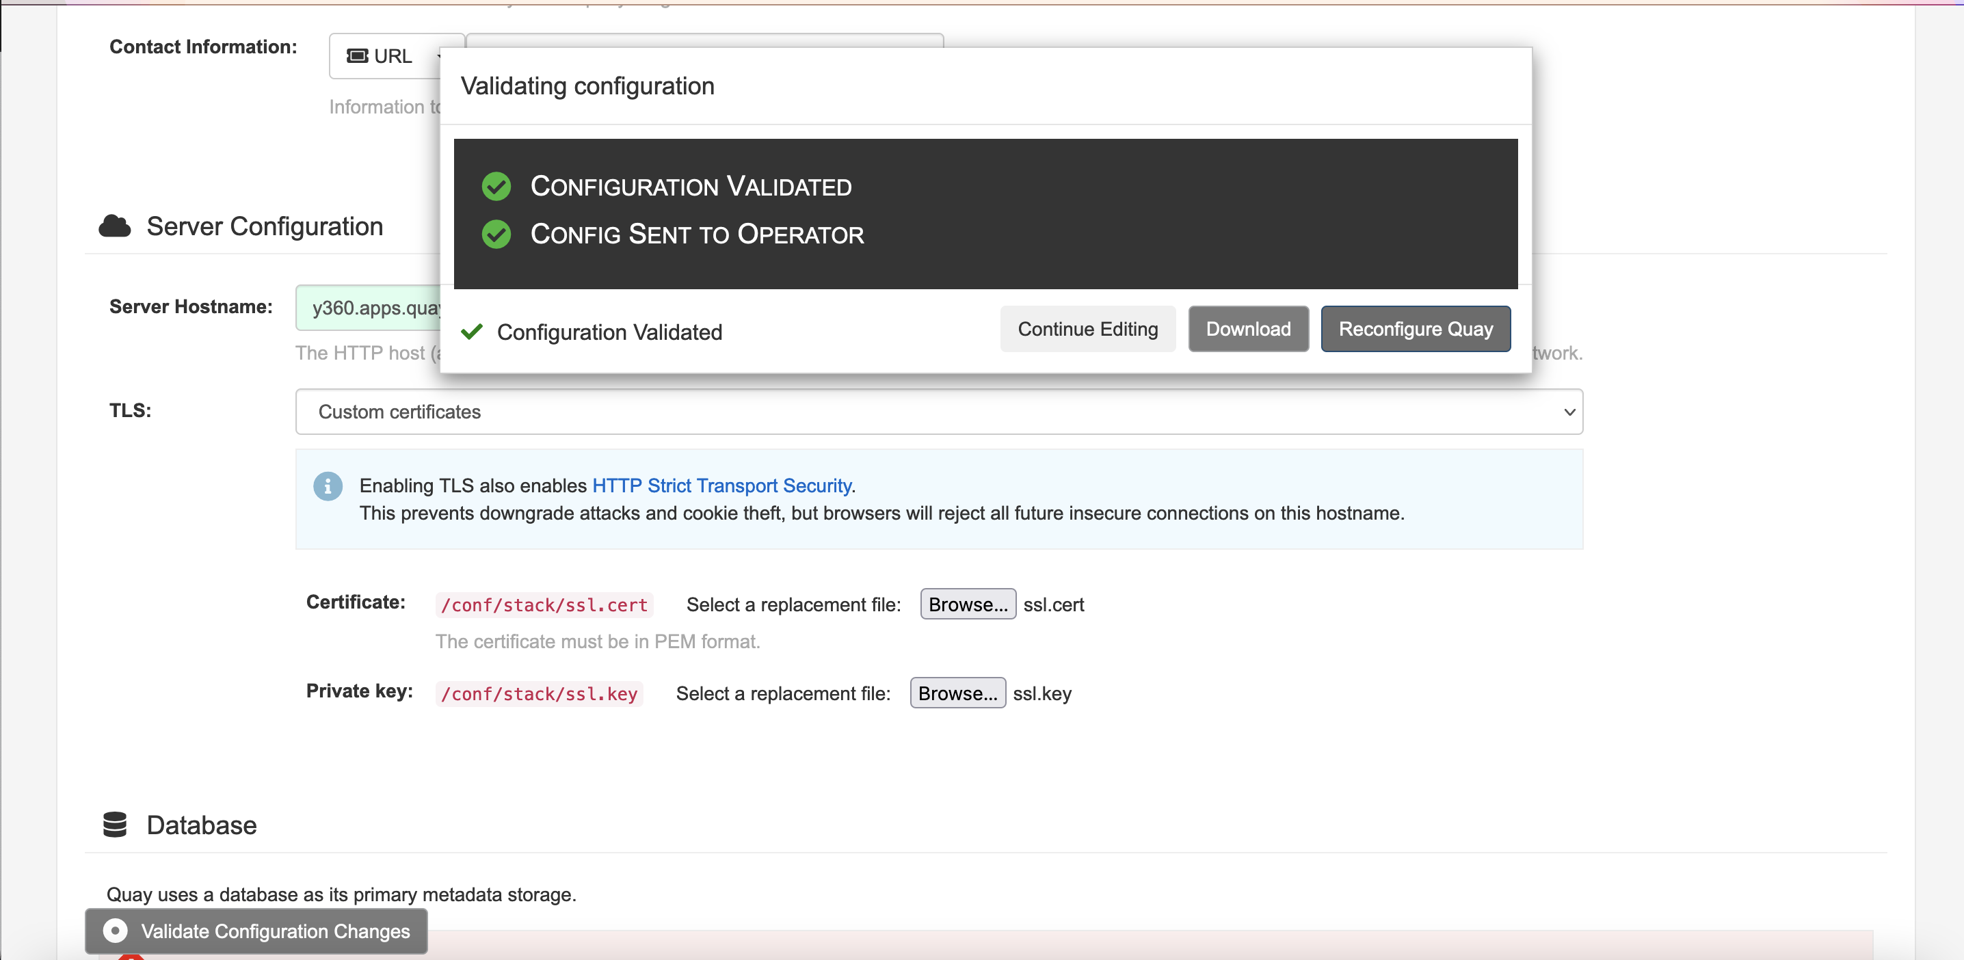The height and width of the screenshot is (960, 1964).
Task: Browse for a replacement certificate file
Action: pyautogui.click(x=968, y=604)
